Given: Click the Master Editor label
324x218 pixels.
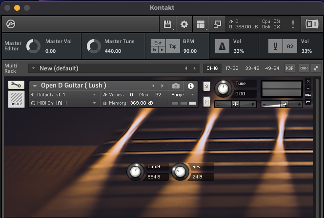Looking at the screenshot, I should (x=13, y=46).
